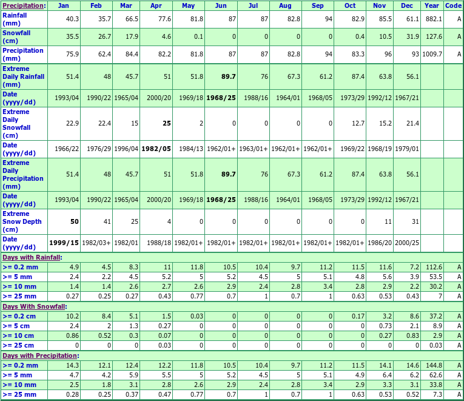Viewport: 464px width, 401px height.
Task: Click May rain days value 11.8 under Rainfall
Action: (x=197, y=268)
